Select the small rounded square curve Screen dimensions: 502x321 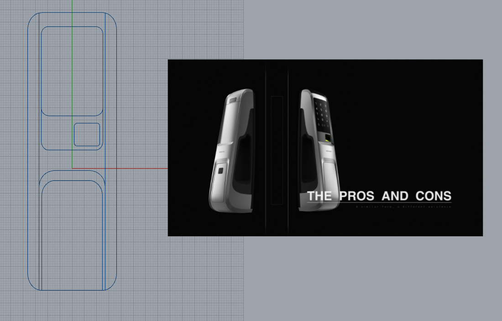click(x=87, y=123)
